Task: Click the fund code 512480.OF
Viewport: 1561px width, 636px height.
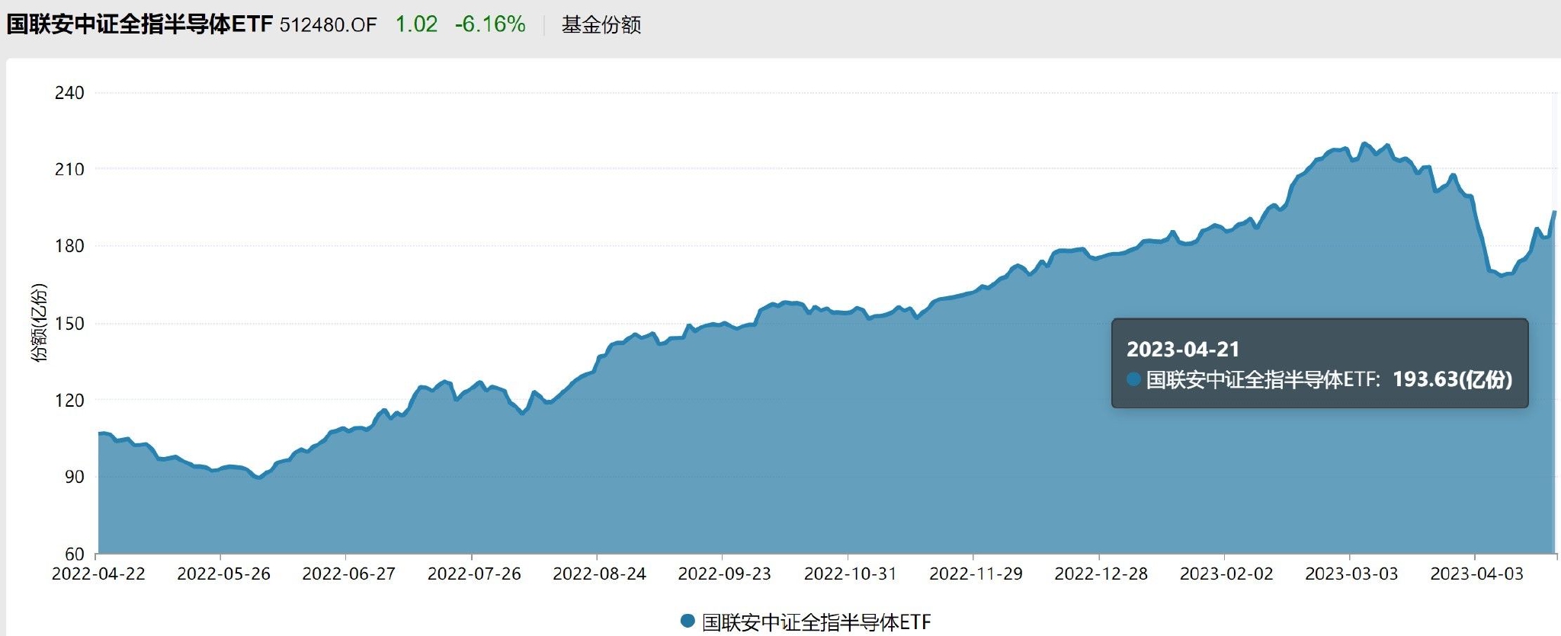Action: (329, 25)
